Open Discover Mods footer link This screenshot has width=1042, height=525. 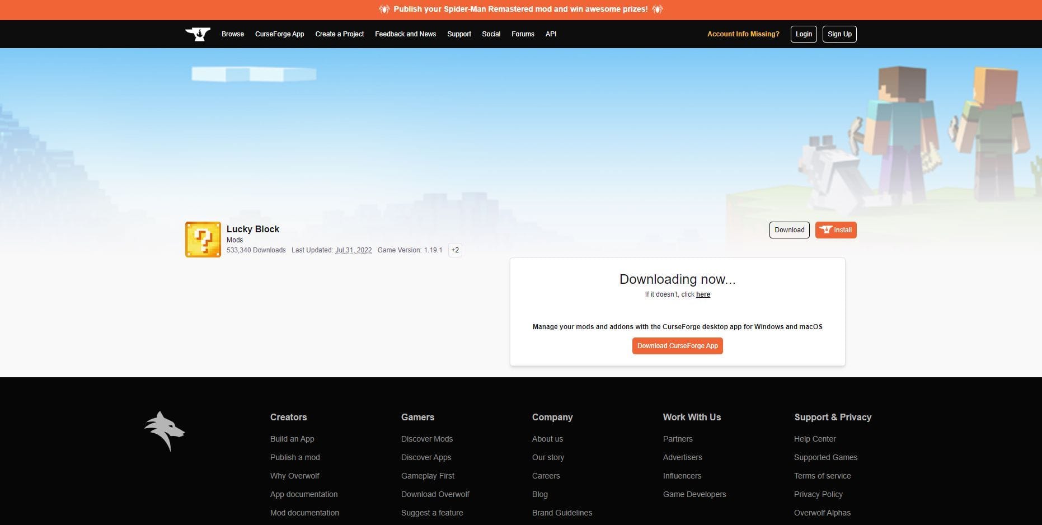pyautogui.click(x=427, y=439)
